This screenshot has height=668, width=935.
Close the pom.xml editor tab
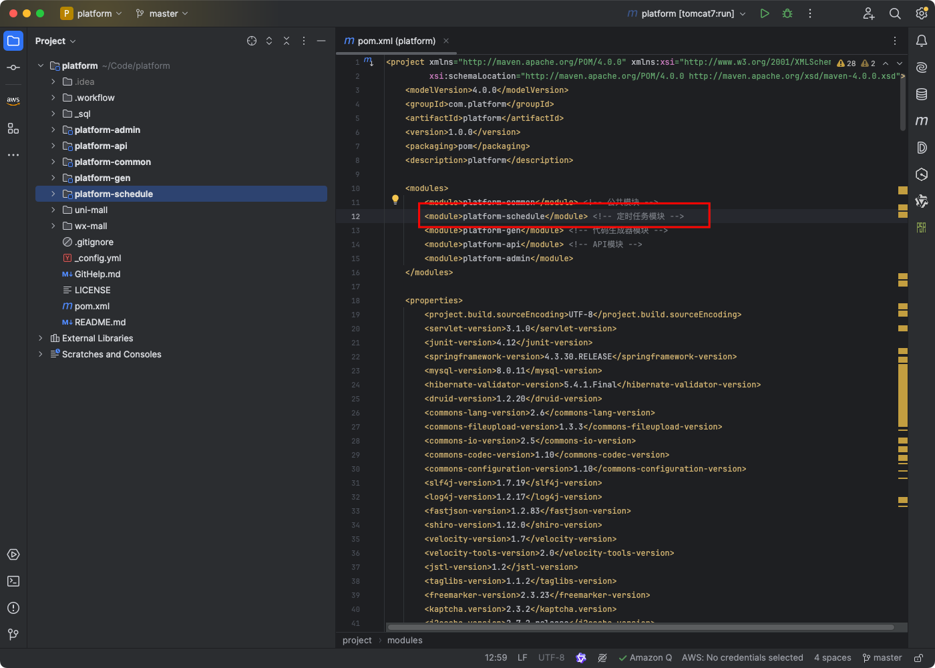pos(446,41)
